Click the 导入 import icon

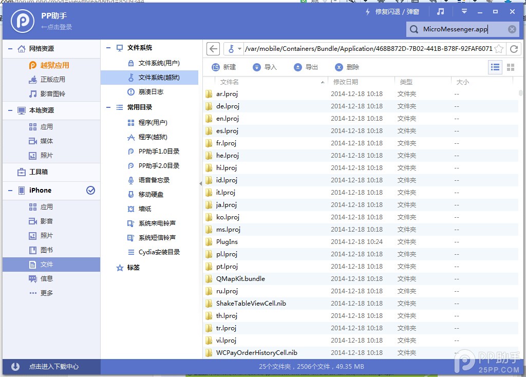[x=257, y=66]
